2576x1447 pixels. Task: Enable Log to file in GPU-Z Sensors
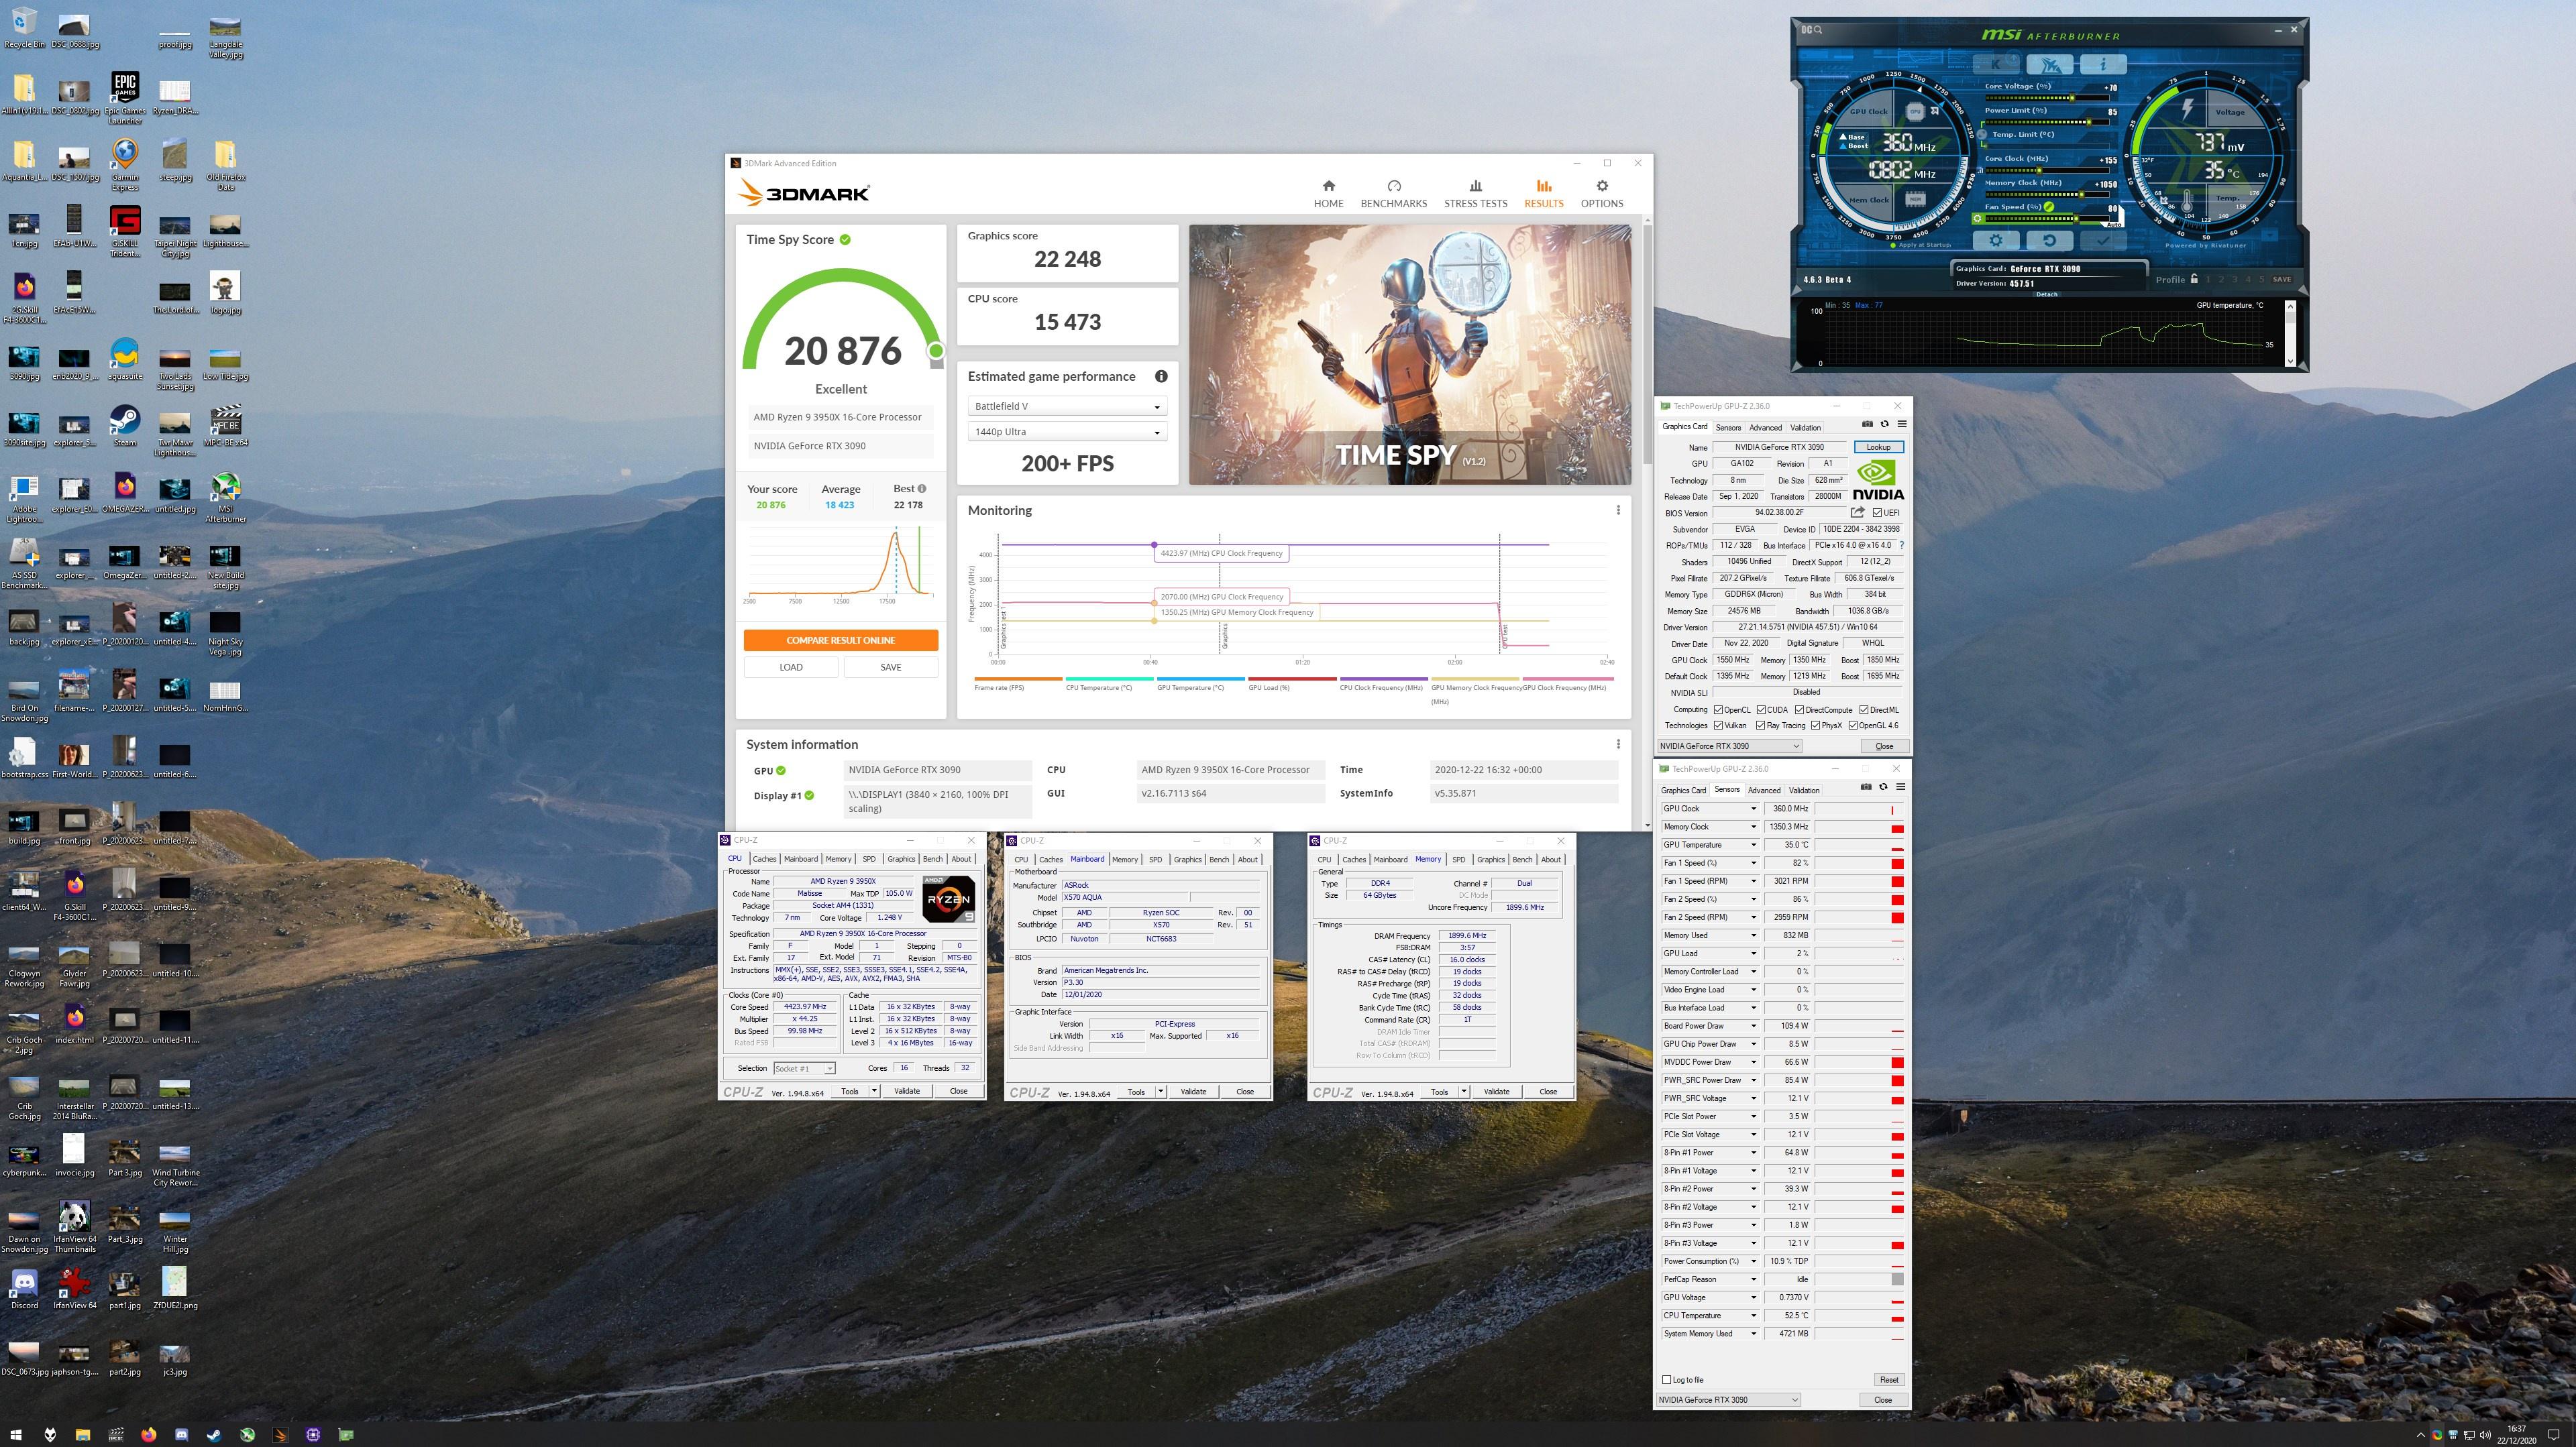point(1666,1380)
